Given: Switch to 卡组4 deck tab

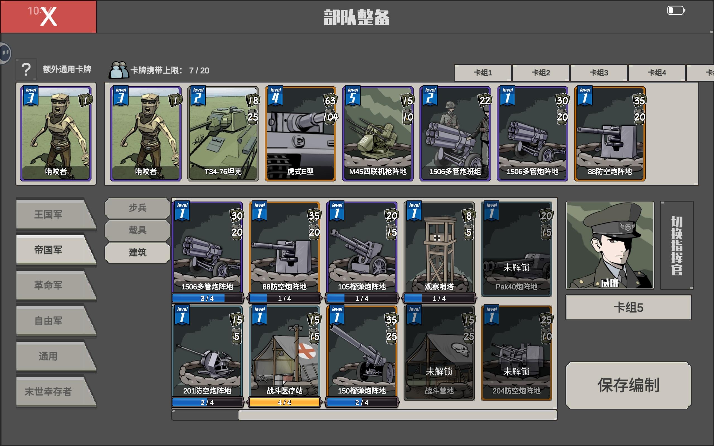Looking at the screenshot, I should [657, 72].
